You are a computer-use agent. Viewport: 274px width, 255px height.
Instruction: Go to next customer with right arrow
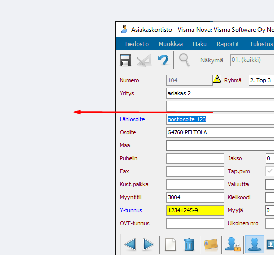tap(149, 244)
